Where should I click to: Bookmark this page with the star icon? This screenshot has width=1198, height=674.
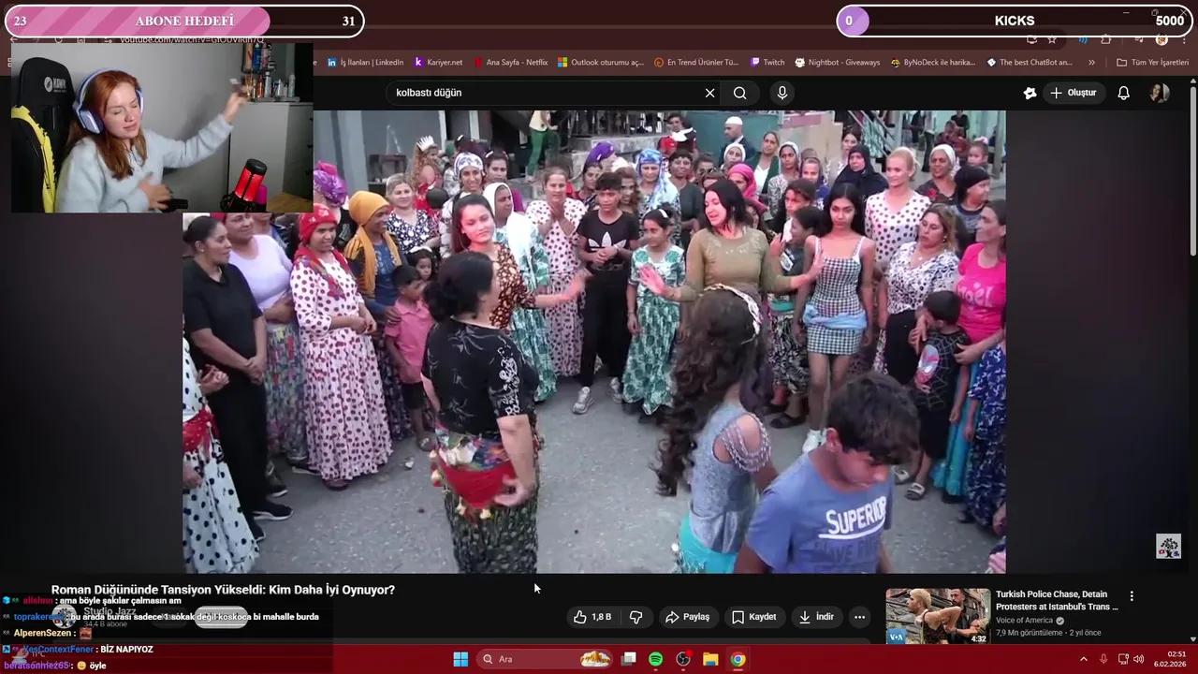pyautogui.click(x=1052, y=39)
